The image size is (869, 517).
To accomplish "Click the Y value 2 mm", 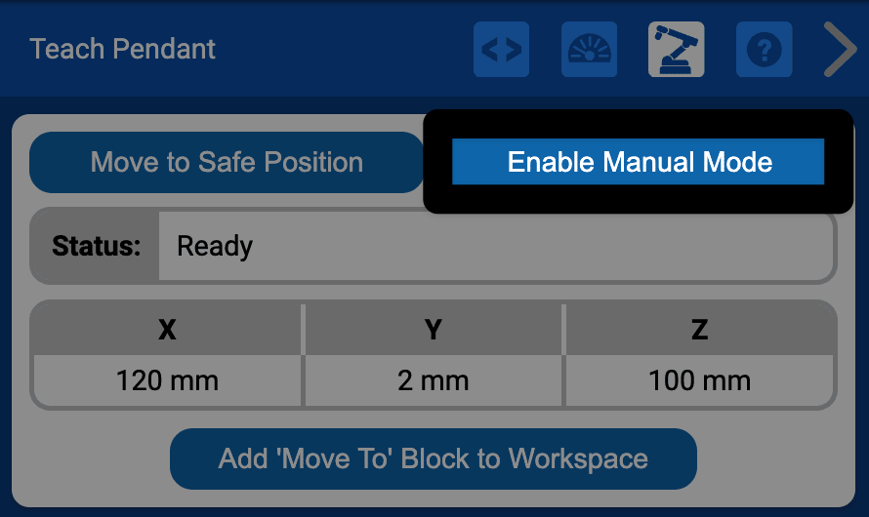I will (434, 379).
